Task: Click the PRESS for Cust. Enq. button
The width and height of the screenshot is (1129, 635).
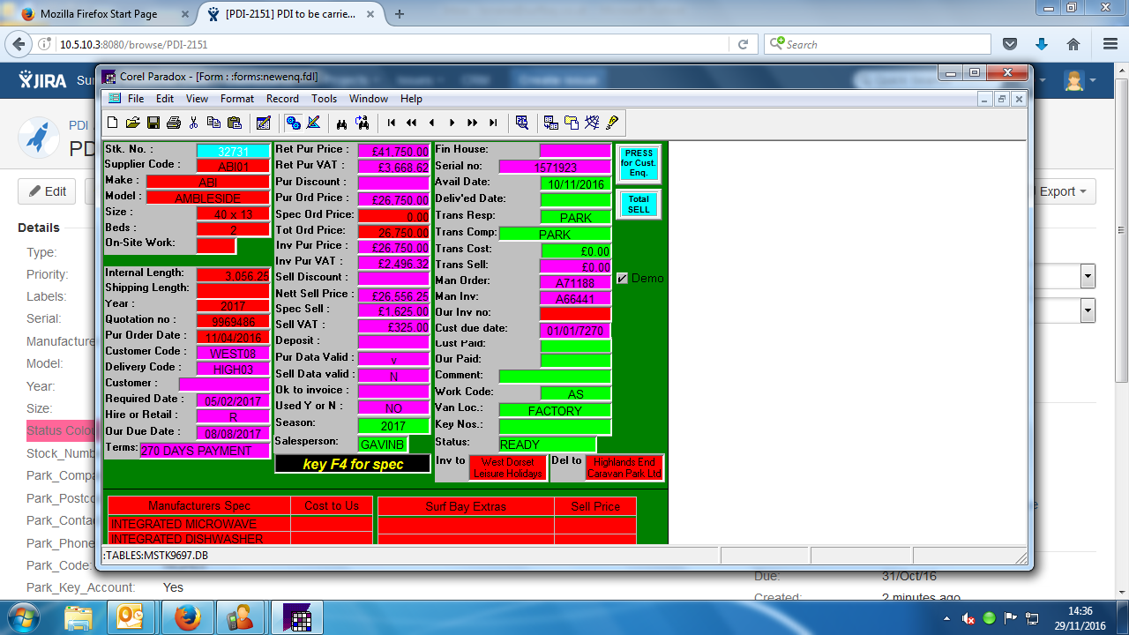Action: coord(639,163)
